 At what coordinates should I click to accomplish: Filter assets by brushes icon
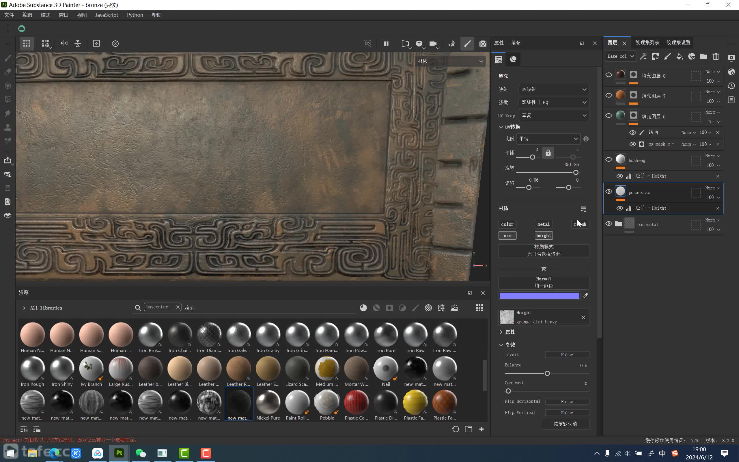[415, 308]
